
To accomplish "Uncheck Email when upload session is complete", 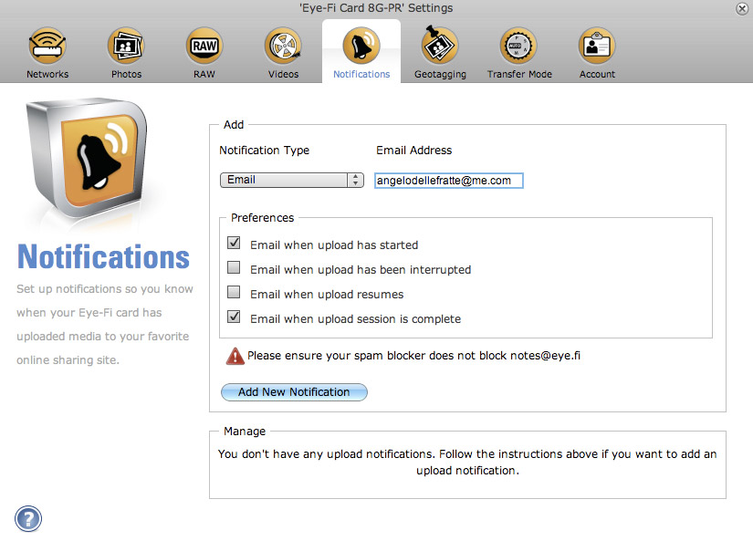I will coord(234,317).
